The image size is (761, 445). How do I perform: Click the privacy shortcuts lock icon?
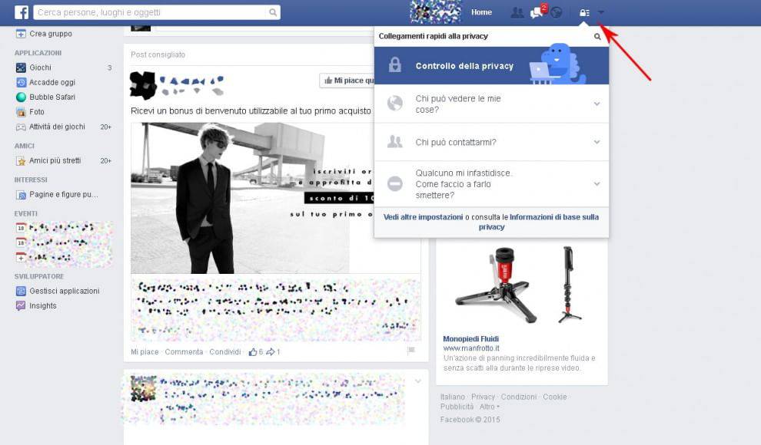[585, 12]
